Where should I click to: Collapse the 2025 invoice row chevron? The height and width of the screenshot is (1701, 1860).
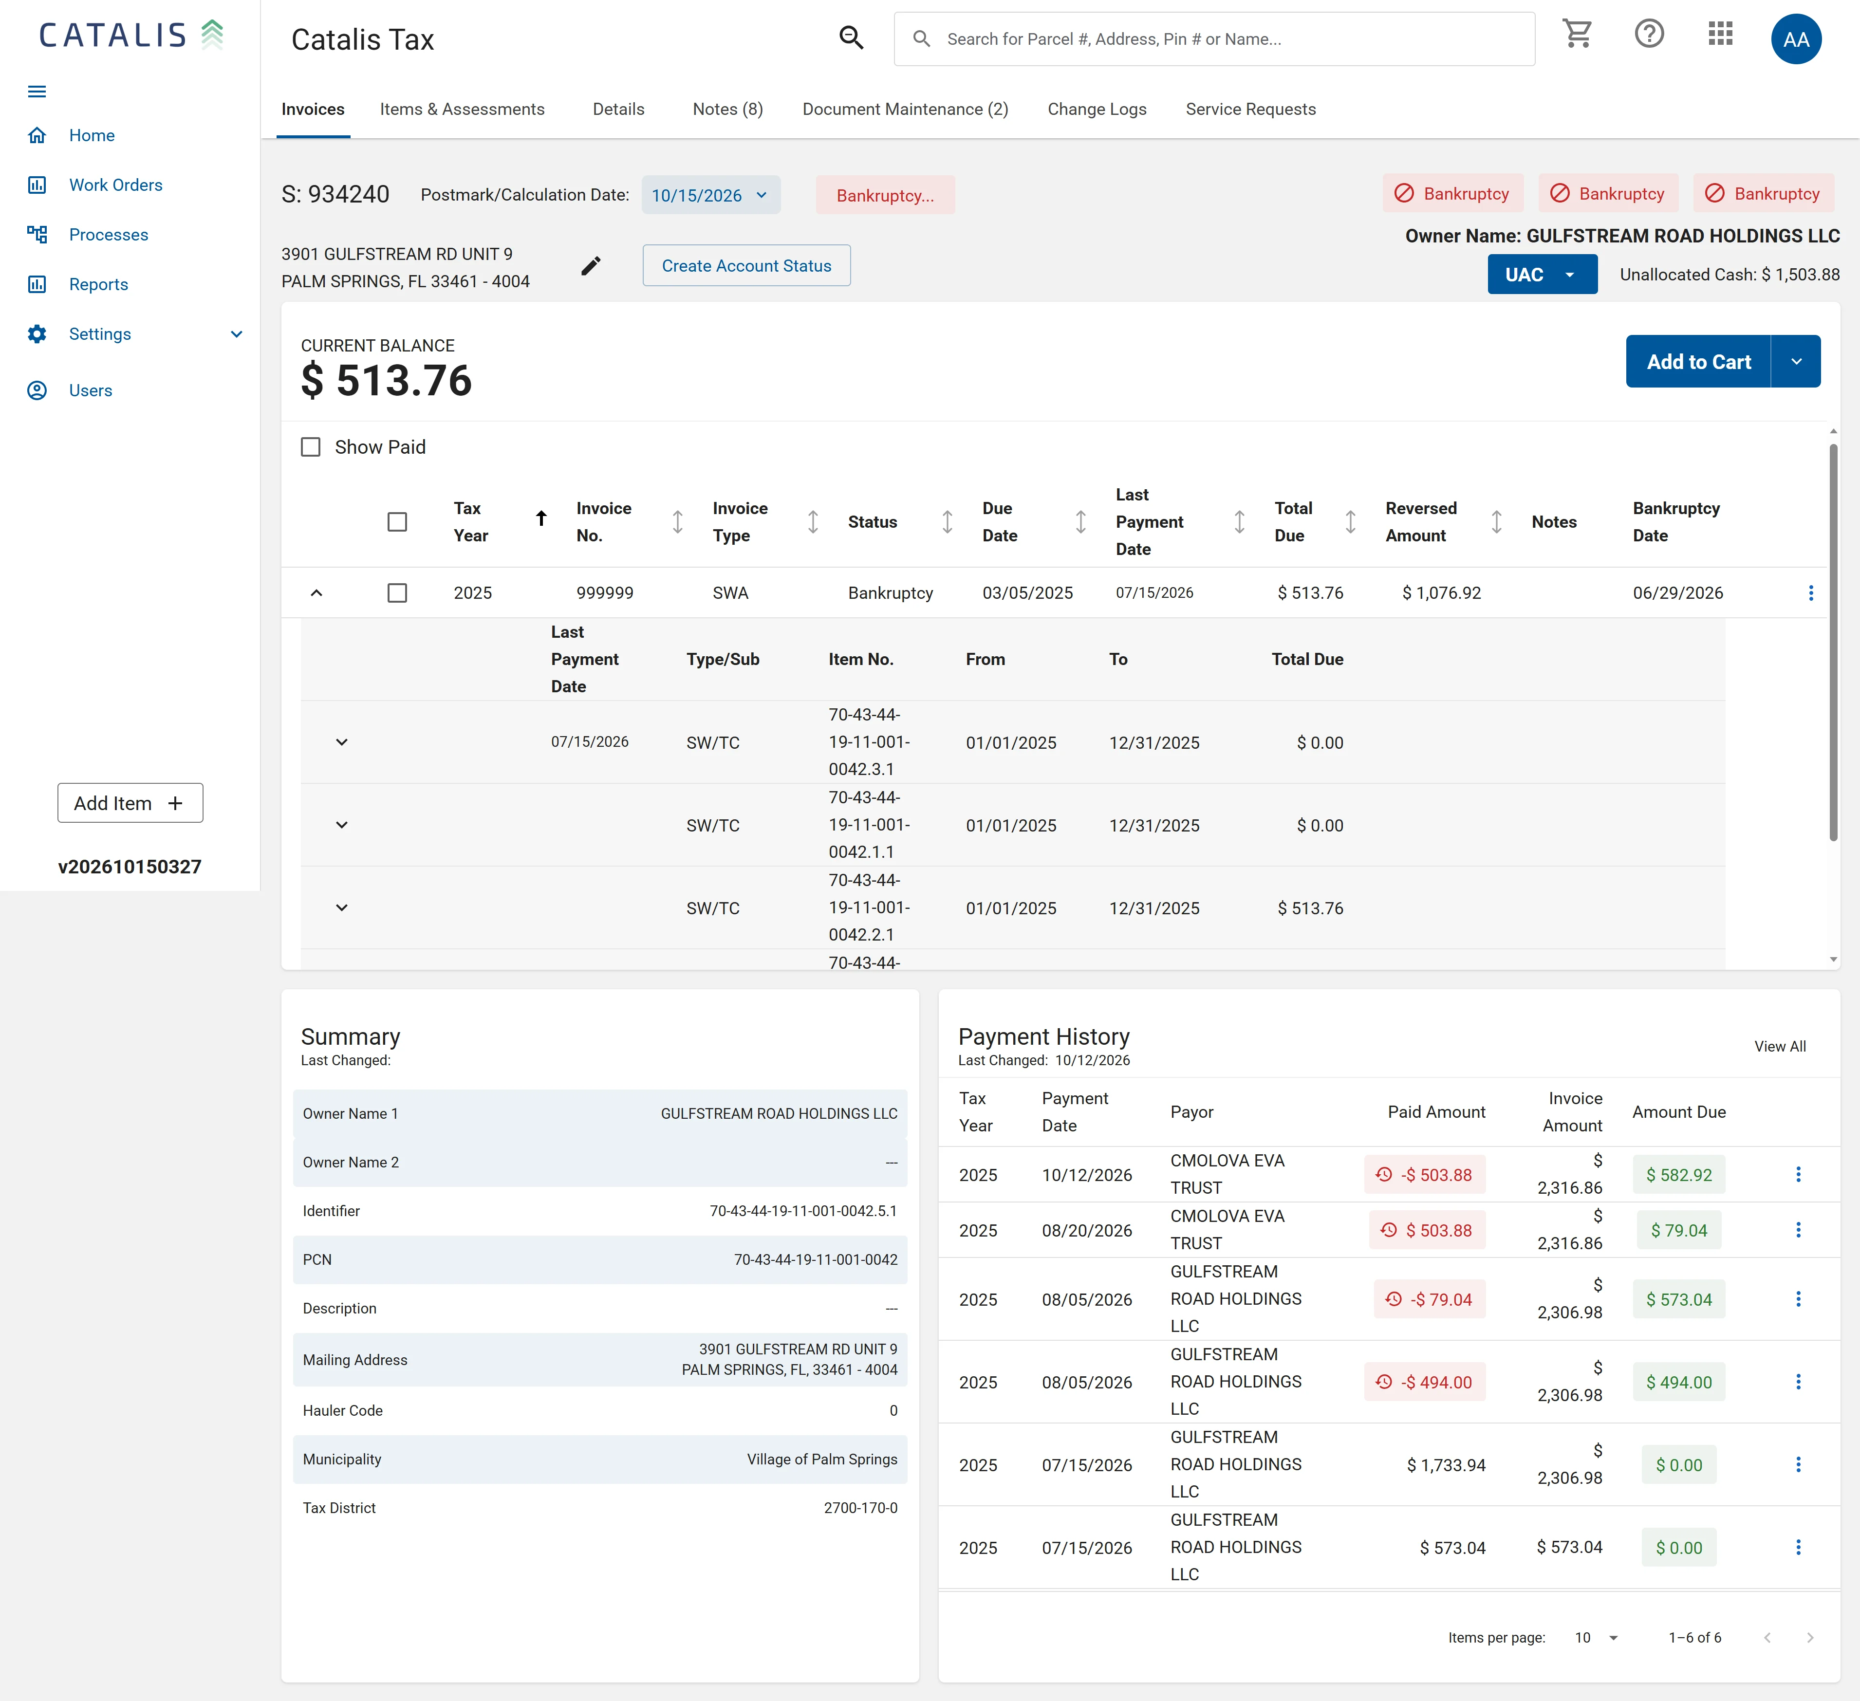[316, 593]
